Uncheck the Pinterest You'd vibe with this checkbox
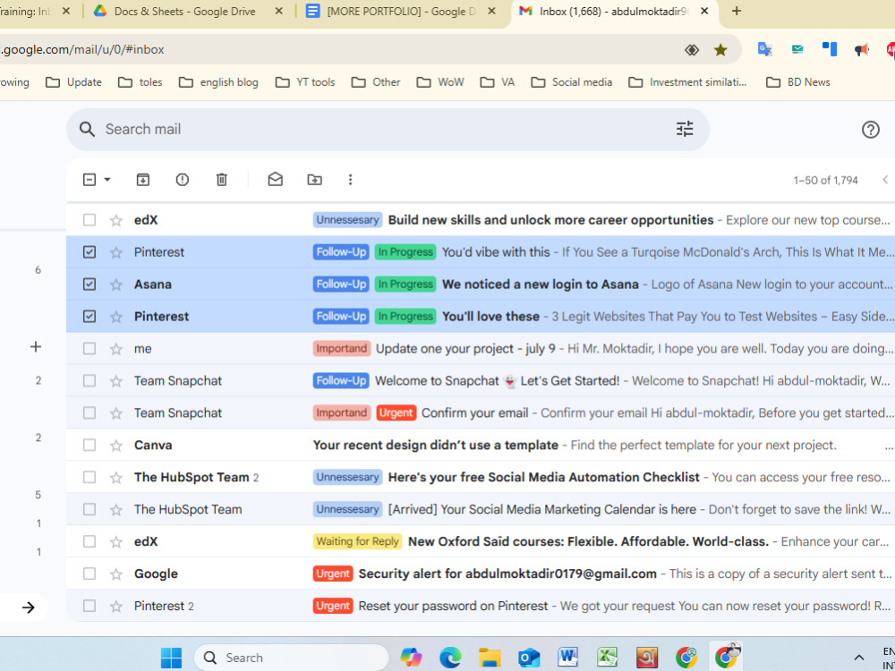Image resolution: width=895 pixels, height=671 pixels. tap(89, 252)
